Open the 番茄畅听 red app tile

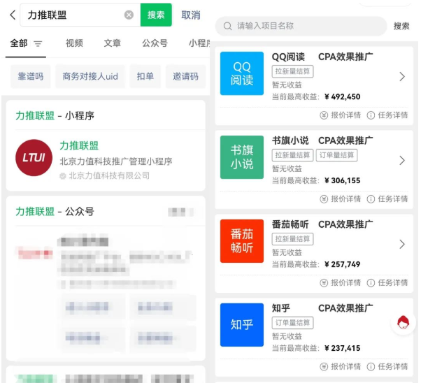241,241
